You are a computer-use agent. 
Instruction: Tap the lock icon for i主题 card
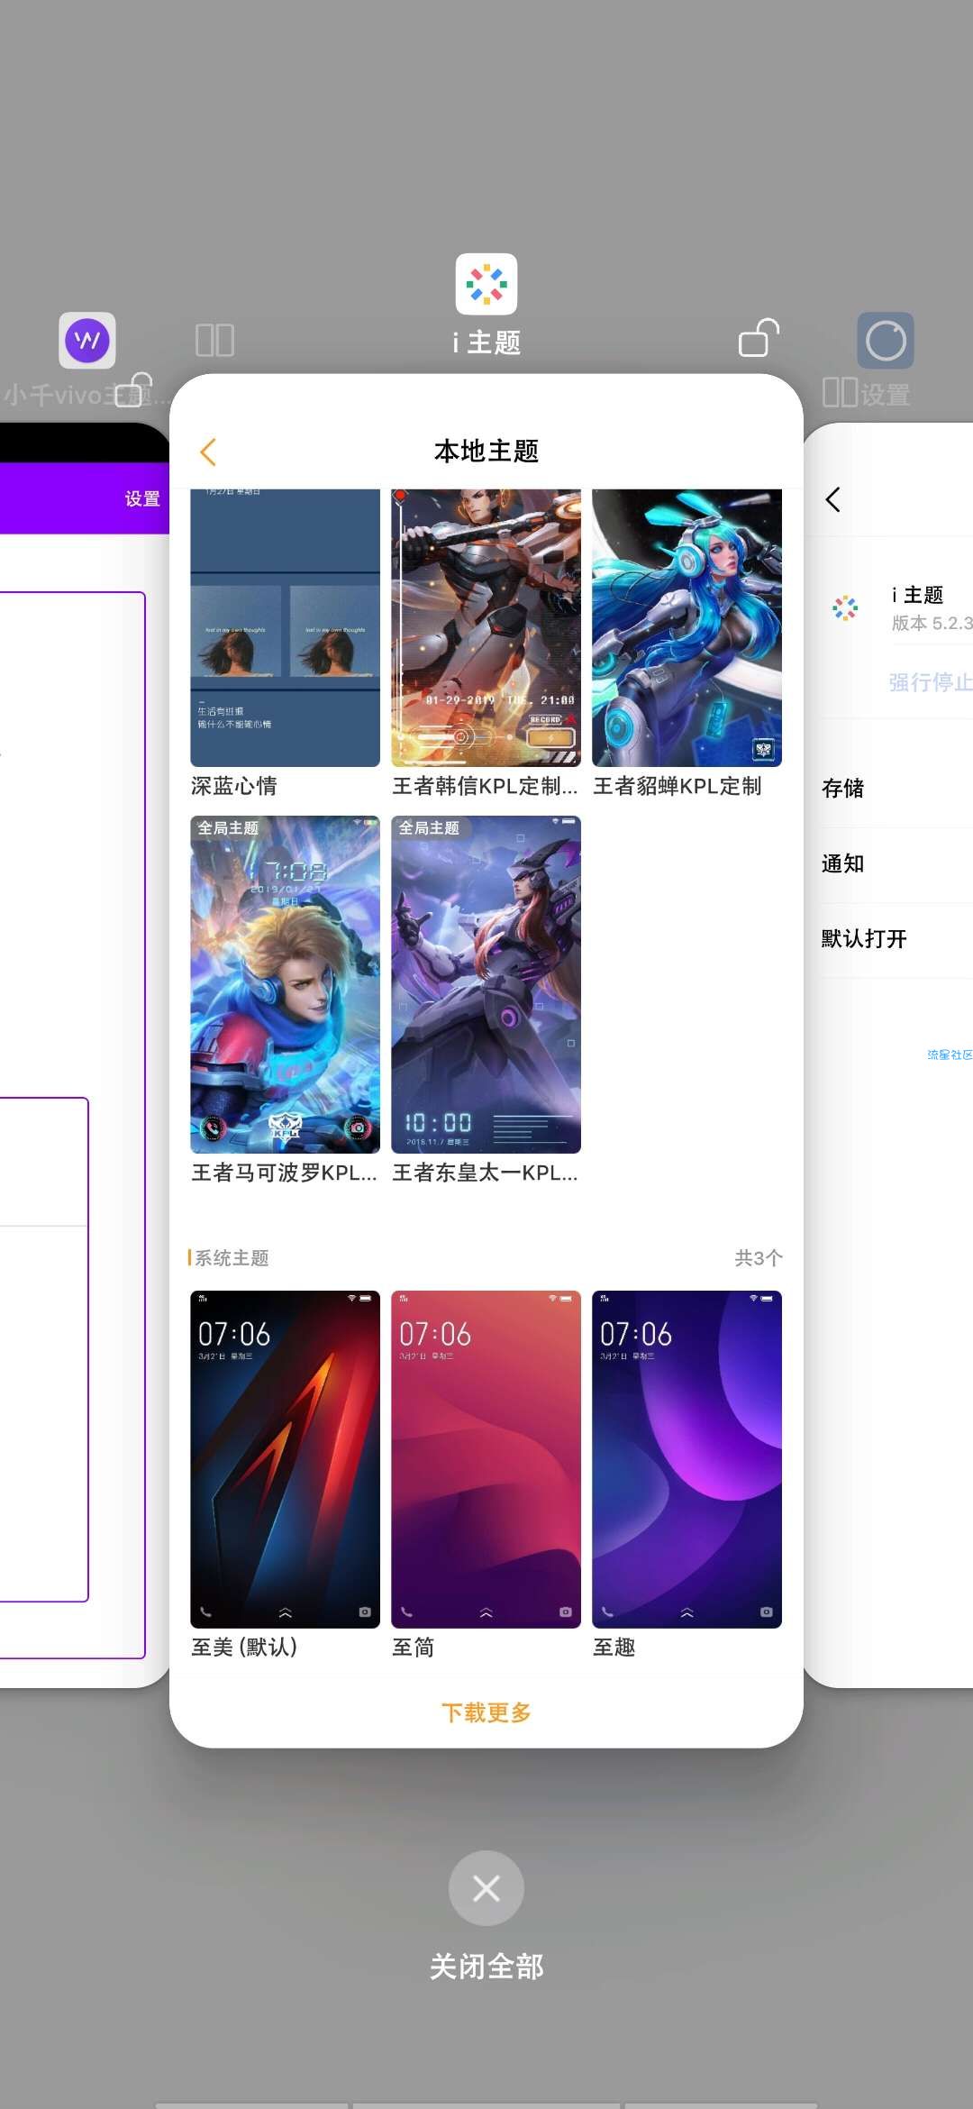(x=759, y=338)
